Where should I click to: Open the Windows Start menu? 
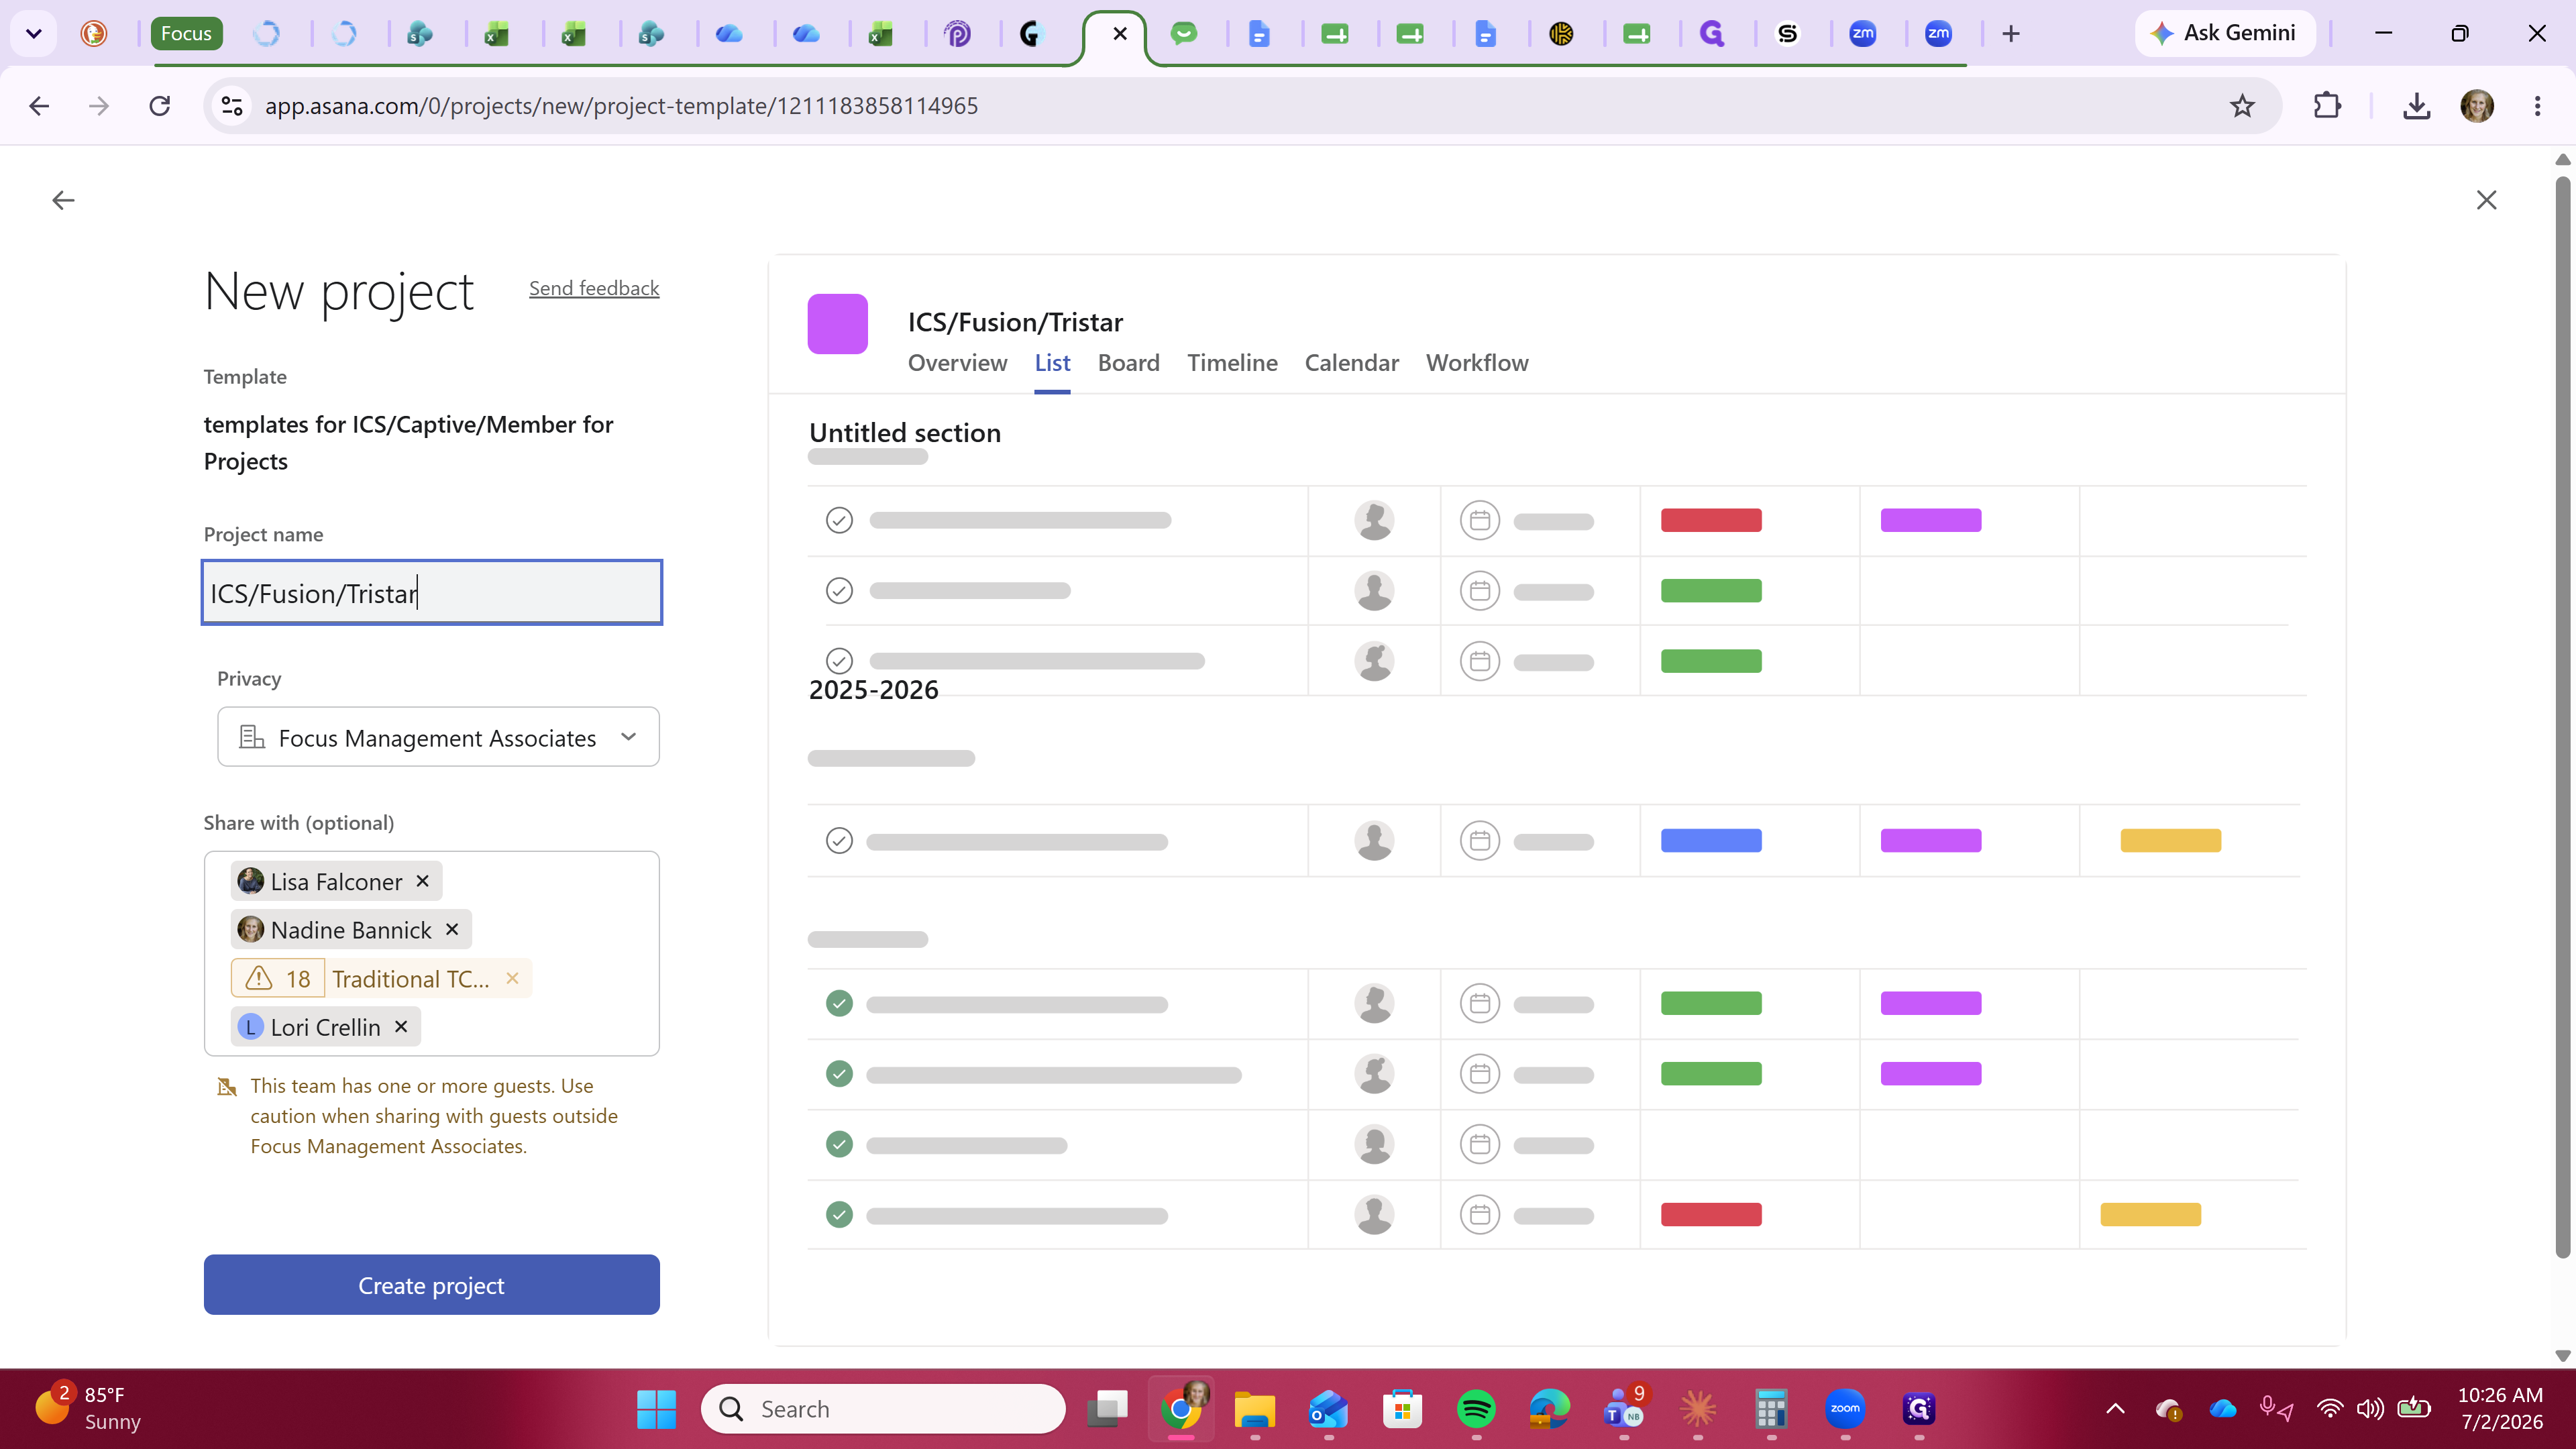(x=656, y=1409)
